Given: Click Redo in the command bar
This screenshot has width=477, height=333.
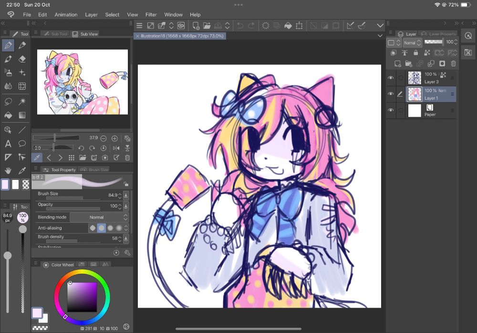Looking at the screenshot, I should (251, 26).
